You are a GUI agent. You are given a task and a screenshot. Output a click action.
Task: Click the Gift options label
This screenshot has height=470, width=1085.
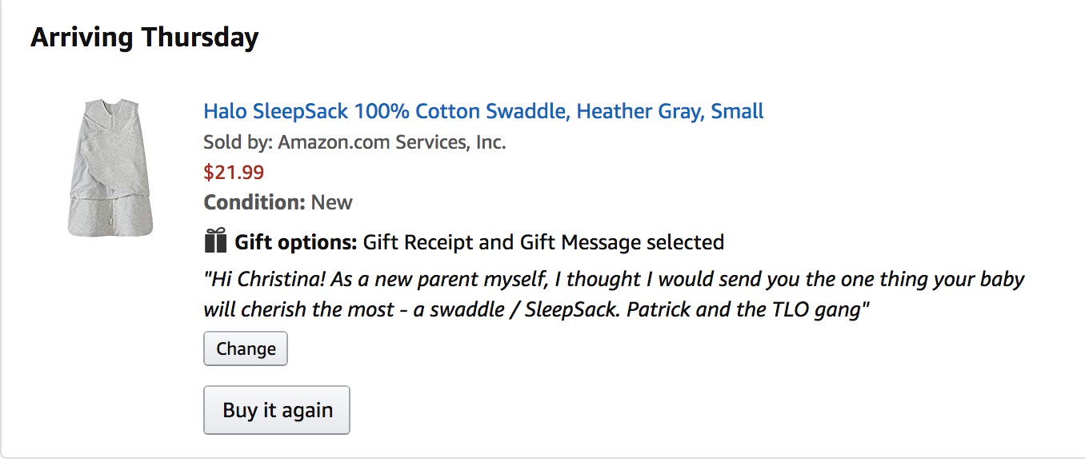(x=295, y=241)
